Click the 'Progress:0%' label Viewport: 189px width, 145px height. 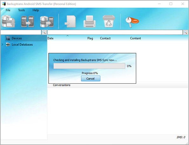(90, 73)
